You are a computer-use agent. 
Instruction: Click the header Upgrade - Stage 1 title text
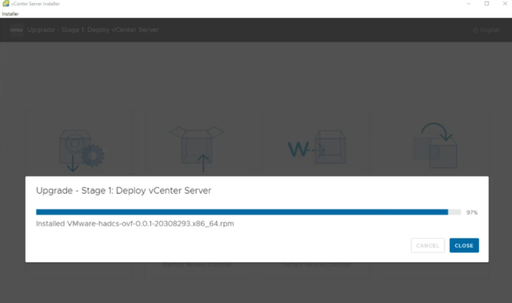[93, 30]
